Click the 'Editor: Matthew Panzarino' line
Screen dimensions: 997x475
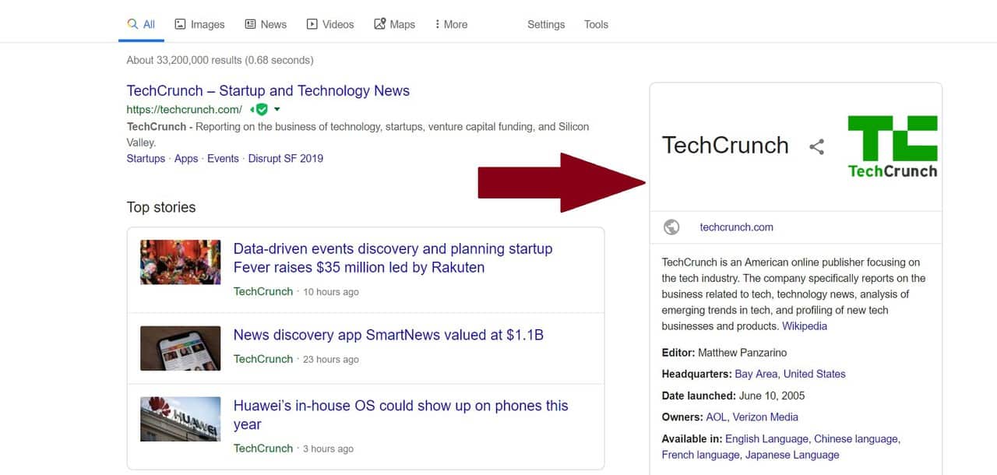pyautogui.click(x=724, y=353)
